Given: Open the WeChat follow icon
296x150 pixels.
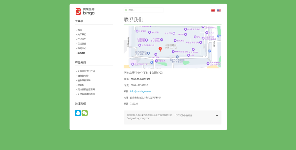Looking at the screenshot, I should pos(85,113).
